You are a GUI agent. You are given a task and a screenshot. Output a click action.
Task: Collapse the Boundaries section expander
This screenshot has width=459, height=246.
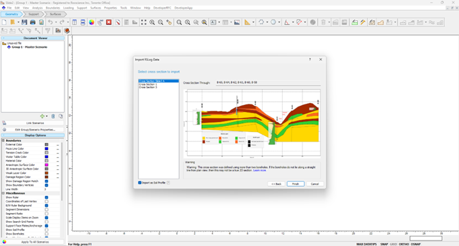[3, 141]
